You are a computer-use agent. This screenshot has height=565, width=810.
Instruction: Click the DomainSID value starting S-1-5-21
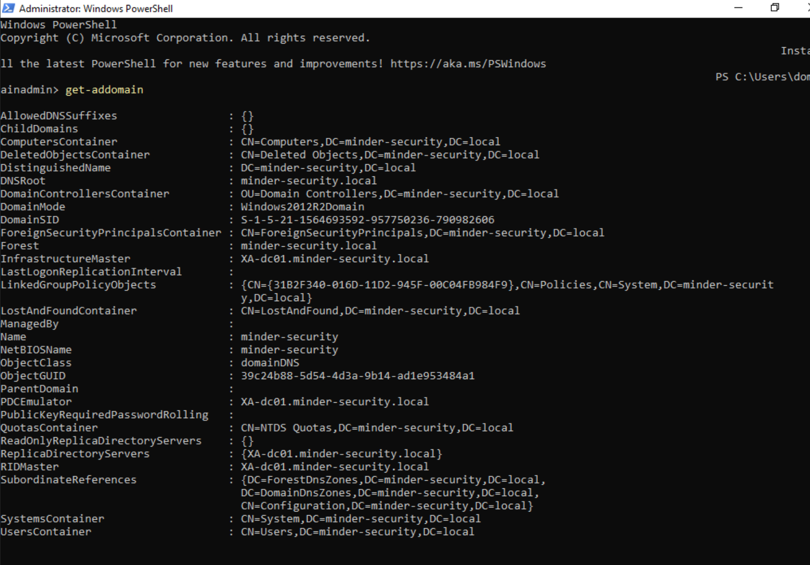(367, 220)
